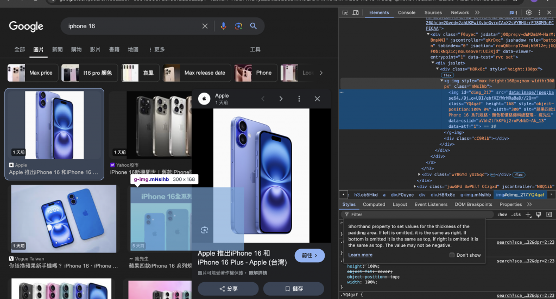Open the Apple iPhone 16 result thumbnail
Screen dimensions: 556x299
pos(54,125)
